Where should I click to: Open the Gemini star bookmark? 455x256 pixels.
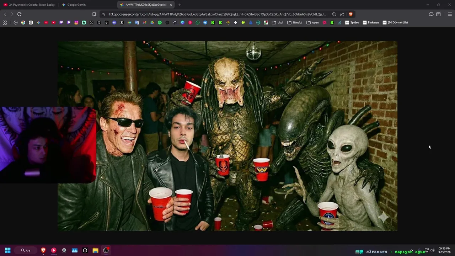(38, 22)
